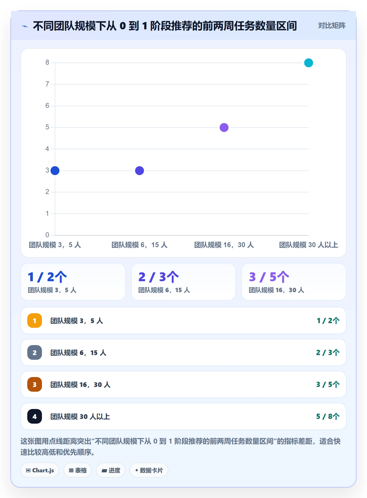Click the purple data point at value 5
This screenshot has height=498, width=367.
click(224, 128)
